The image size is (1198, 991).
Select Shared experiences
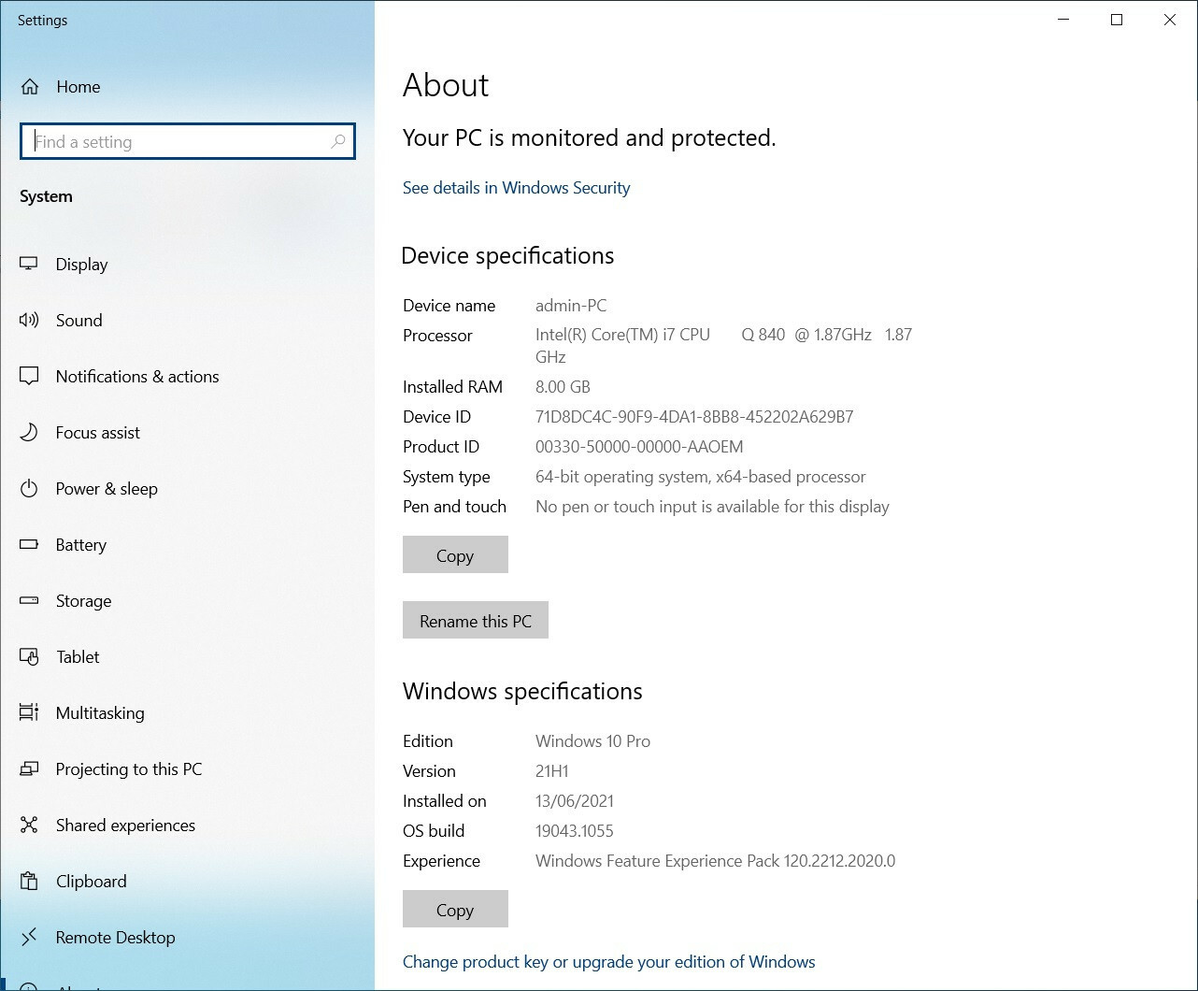pos(187,826)
